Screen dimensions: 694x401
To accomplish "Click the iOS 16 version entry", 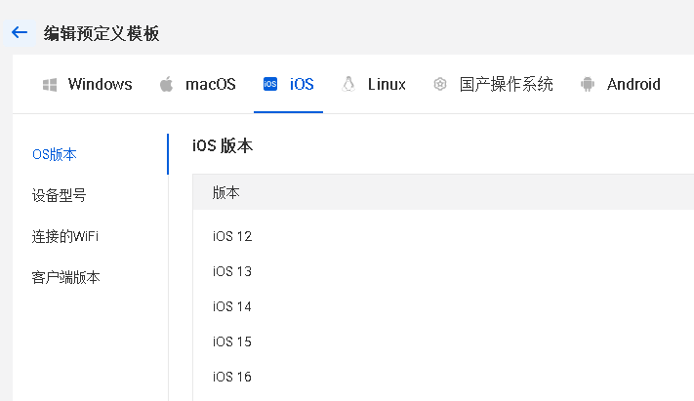I will pos(232,377).
